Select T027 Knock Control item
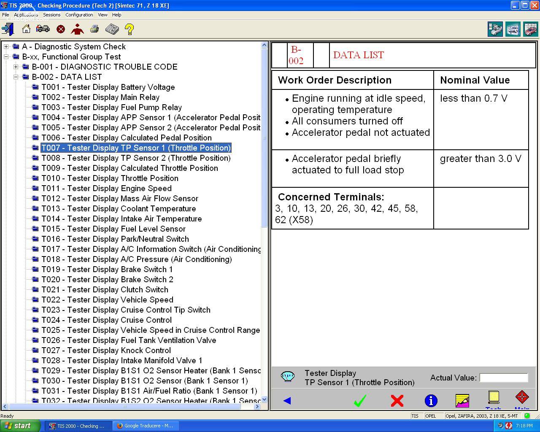This screenshot has height=432, width=540. point(106,350)
